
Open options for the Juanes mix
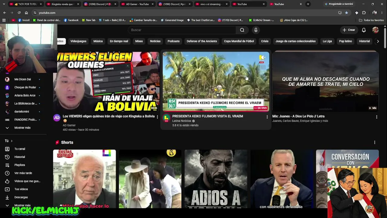click(x=376, y=117)
